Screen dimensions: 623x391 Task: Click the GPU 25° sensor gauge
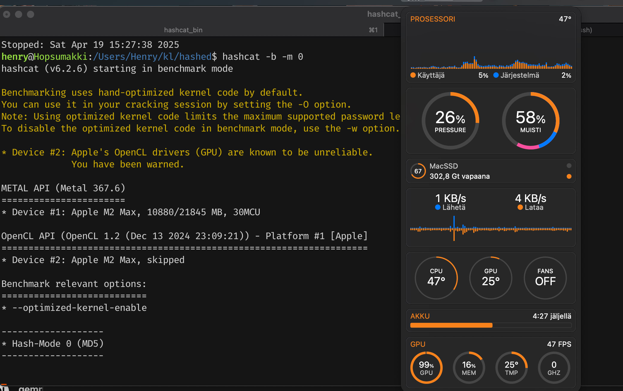pyautogui.click(x=491, y=277)
